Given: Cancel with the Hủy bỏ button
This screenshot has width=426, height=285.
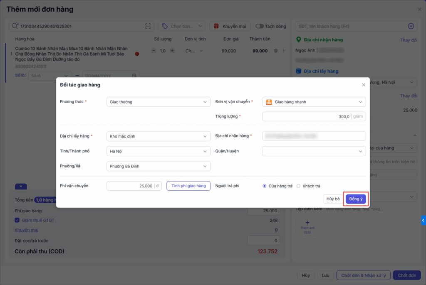Looking at the screenshot, I should click(x=333, y=199).
